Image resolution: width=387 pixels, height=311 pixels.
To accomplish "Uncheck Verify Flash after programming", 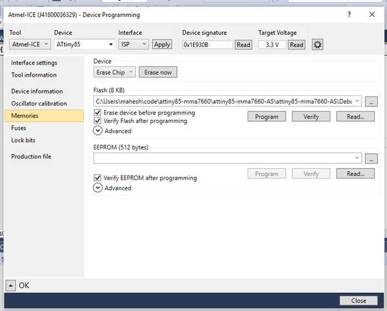I will (98, 121).
